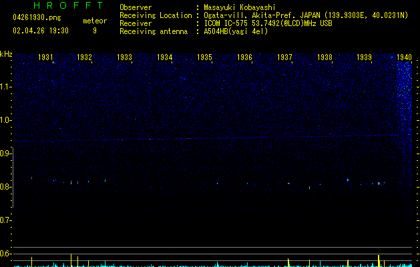Click the 1933 time marker
Viewport: 420px width, 267px height.
[x=125, y=57]
